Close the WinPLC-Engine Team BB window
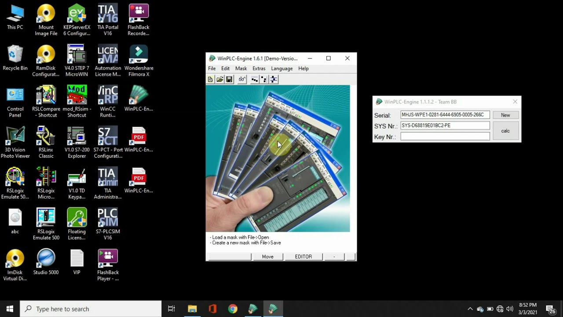 click(x=515, y=102)
